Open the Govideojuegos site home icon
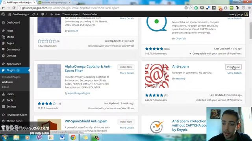 pos(9,14)
